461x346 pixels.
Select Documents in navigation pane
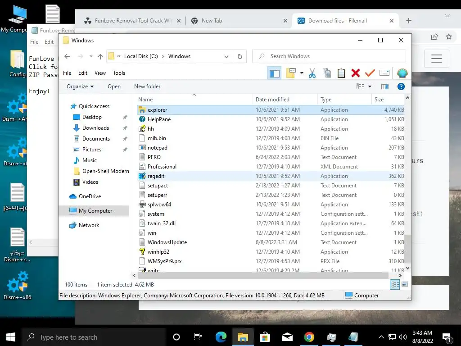(x=96, y=139)
